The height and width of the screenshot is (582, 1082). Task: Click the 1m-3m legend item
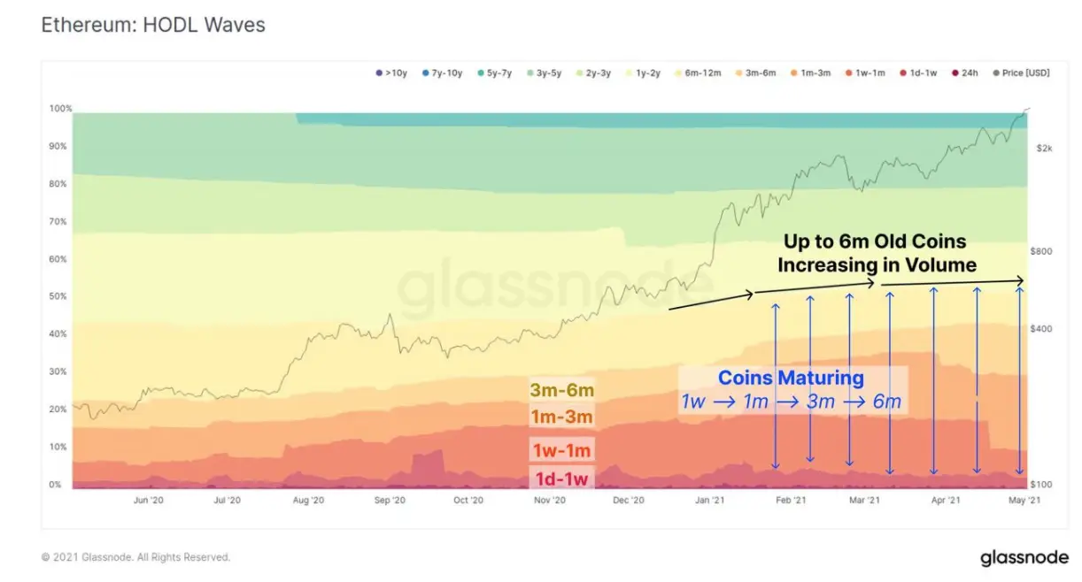tap(808, 73)
